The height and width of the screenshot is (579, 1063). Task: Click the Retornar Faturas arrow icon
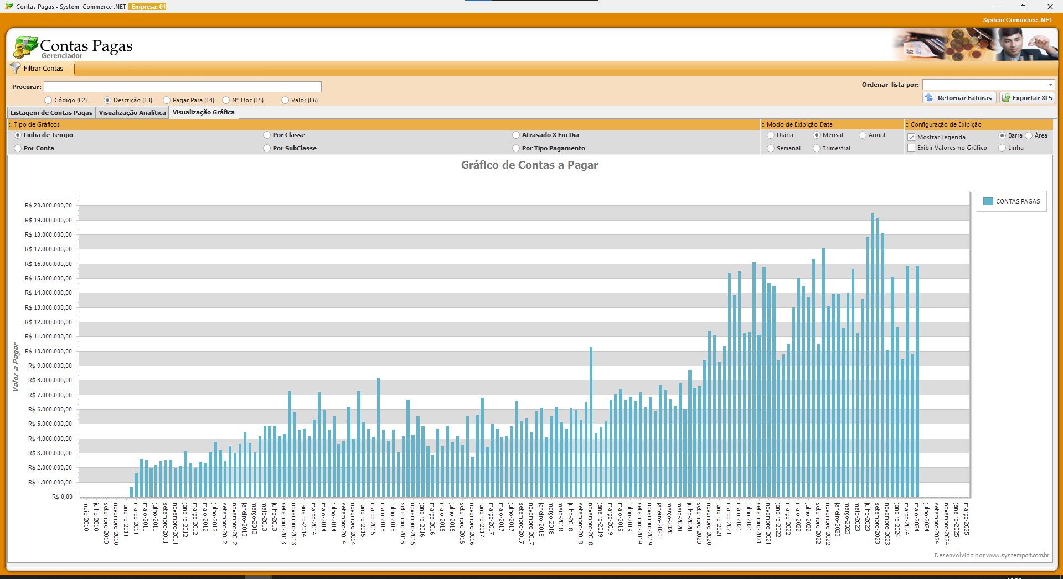click(x=930, y=98)
